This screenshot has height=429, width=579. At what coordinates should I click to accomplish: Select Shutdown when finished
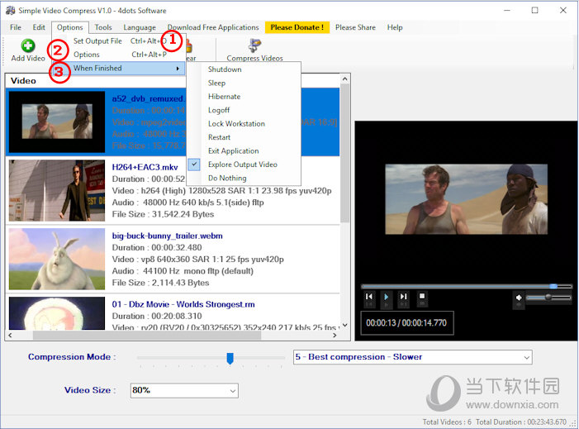225,69
